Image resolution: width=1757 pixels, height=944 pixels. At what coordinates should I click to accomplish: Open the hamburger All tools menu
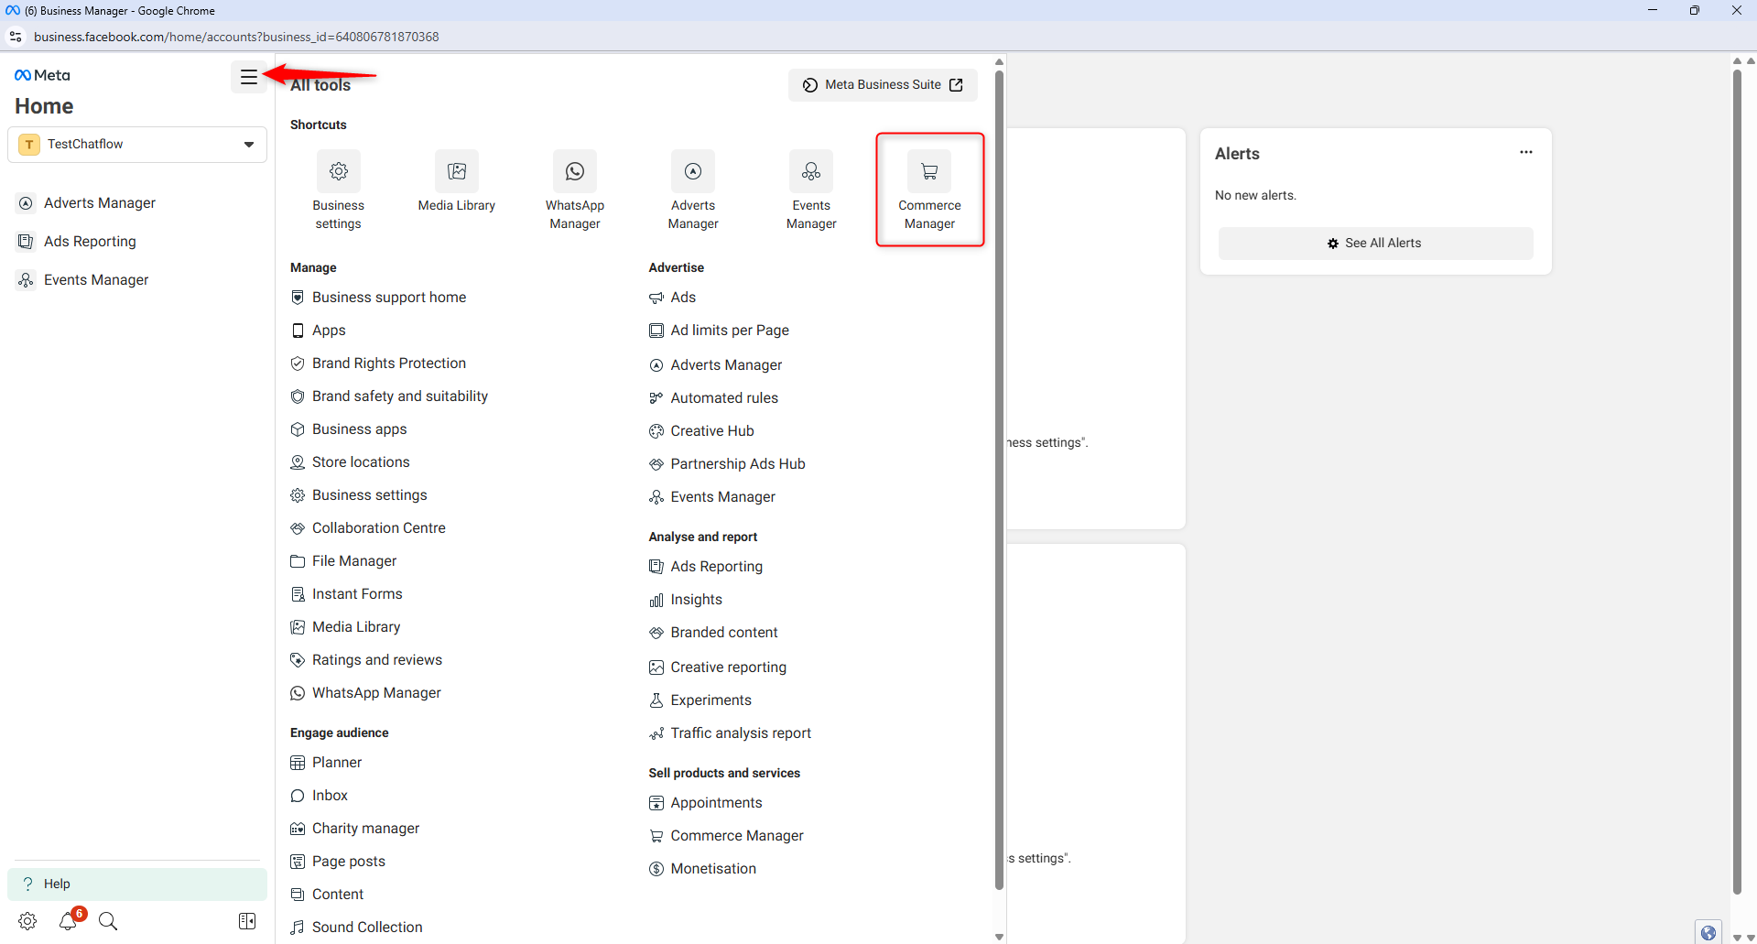click(x=248, y=78)
